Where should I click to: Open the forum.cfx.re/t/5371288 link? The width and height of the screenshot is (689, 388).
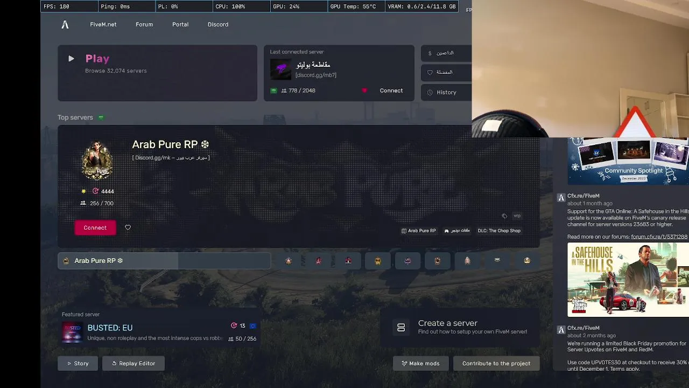click(x=659, y=237)
